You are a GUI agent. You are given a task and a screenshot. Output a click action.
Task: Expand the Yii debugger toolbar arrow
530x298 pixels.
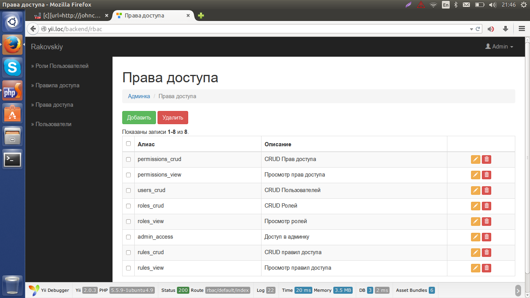click(x=518, y=290)
